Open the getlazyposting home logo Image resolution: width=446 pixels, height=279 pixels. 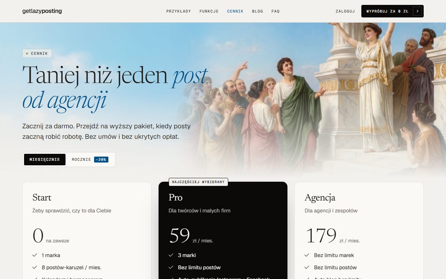tap(42, 11)
